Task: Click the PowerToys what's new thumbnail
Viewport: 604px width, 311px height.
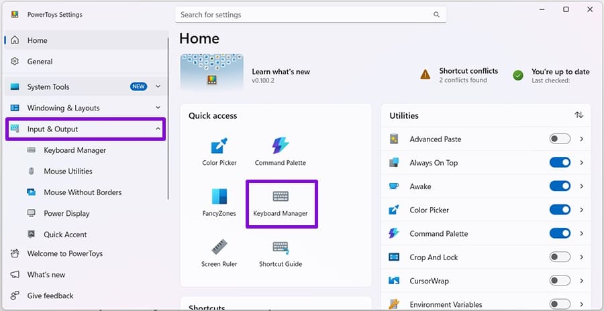Action: 212,72
